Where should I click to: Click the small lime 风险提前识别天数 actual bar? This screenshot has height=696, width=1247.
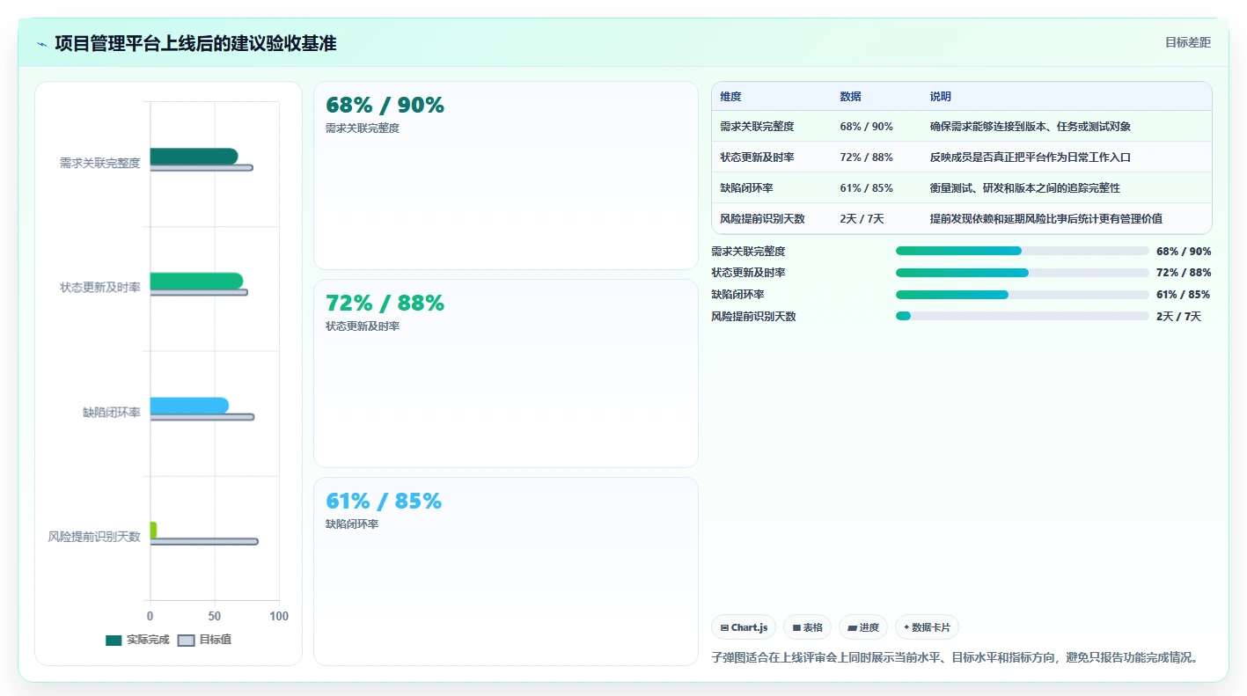click(153, 531)
